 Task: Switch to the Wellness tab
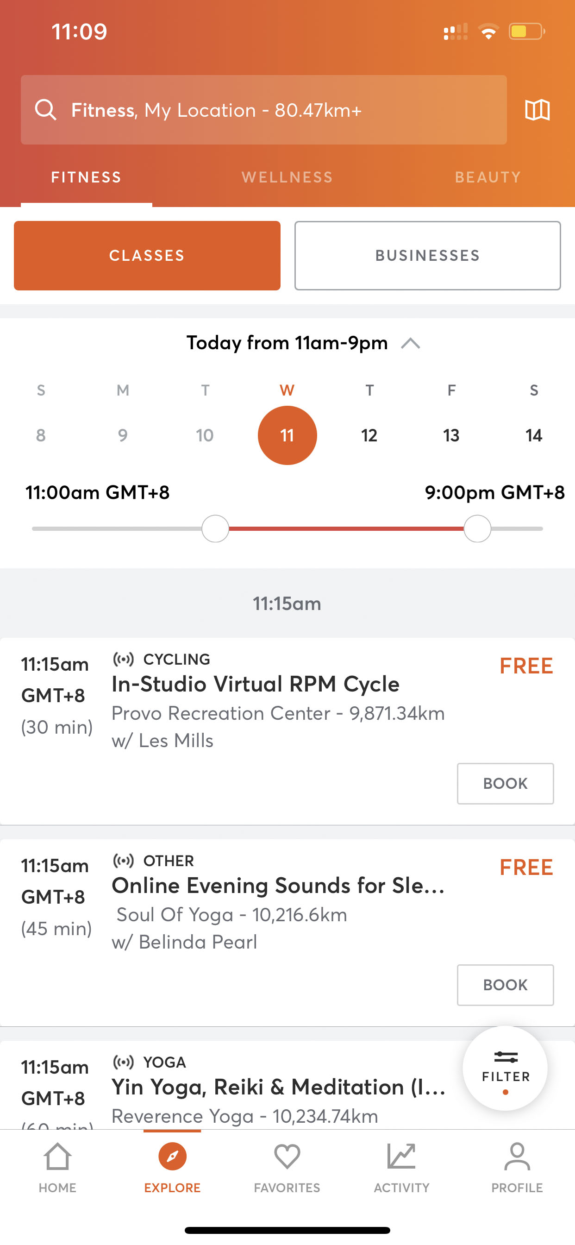[287, 177]
